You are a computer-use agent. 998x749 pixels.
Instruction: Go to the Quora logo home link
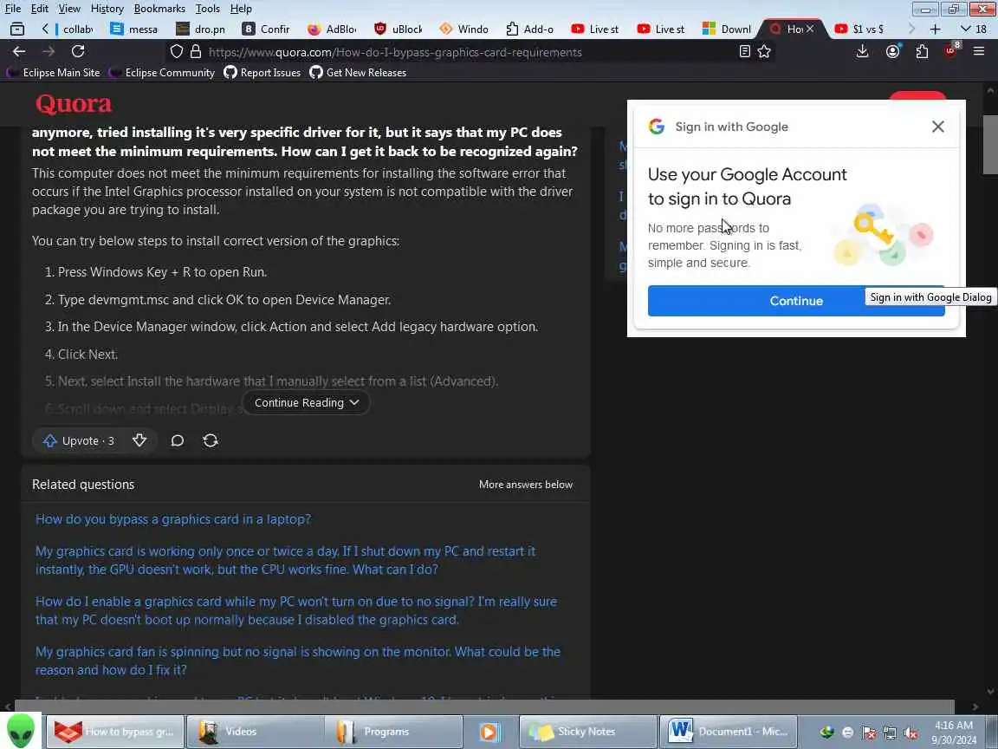pos(74,103)
